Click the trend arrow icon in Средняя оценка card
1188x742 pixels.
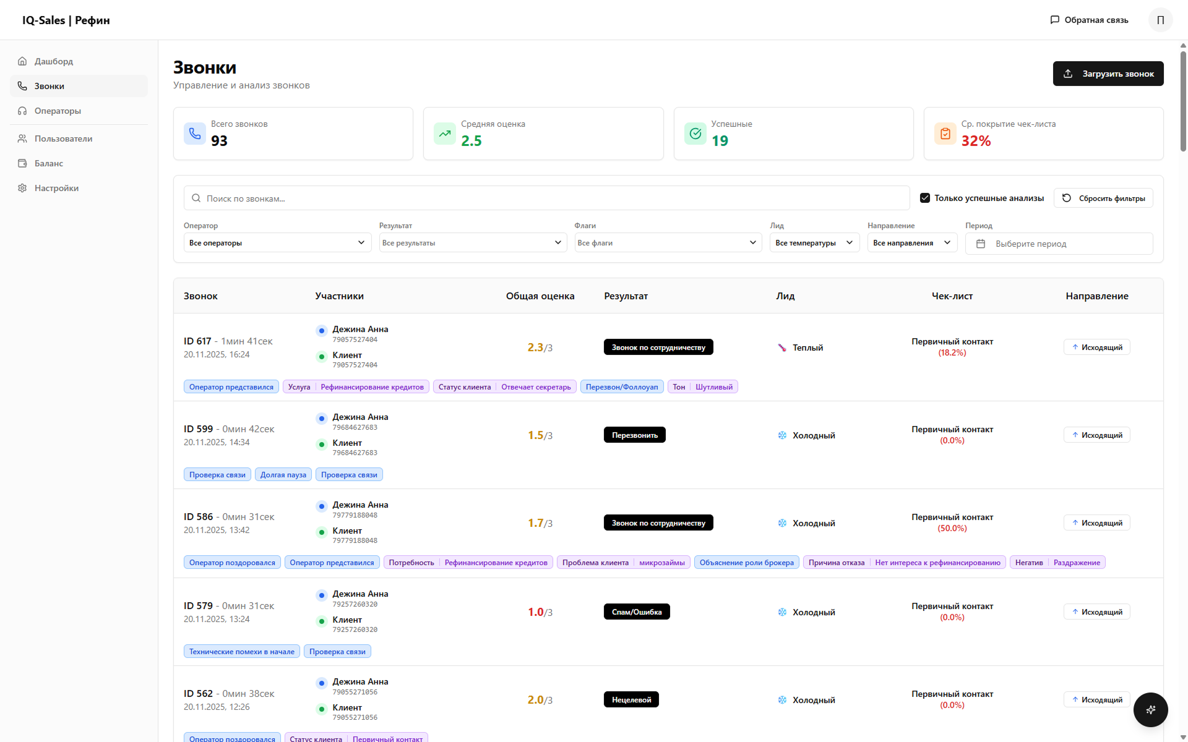[445, 134]
